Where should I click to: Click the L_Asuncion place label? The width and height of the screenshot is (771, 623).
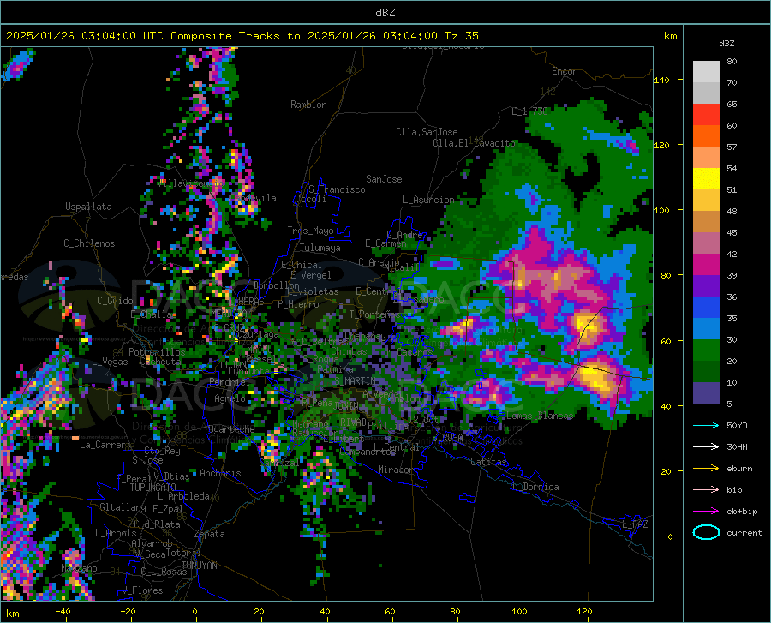429,200
